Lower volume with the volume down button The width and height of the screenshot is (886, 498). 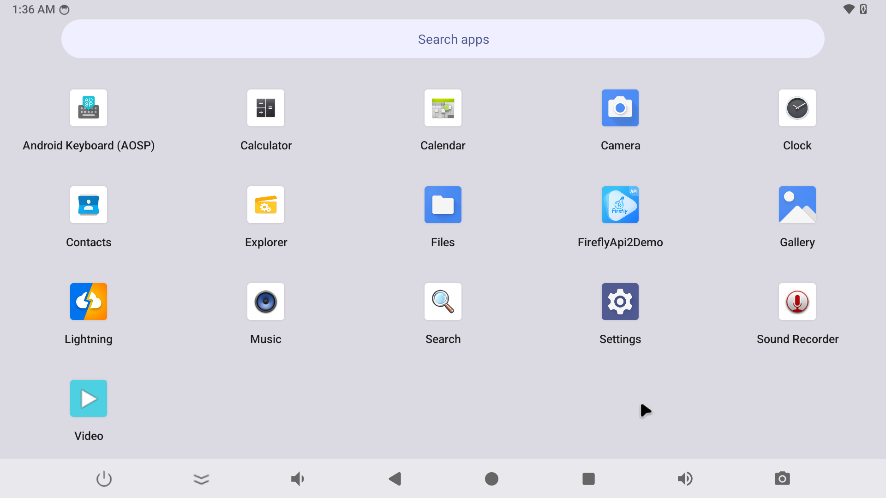pyautogui.click(x=298, y=479)
